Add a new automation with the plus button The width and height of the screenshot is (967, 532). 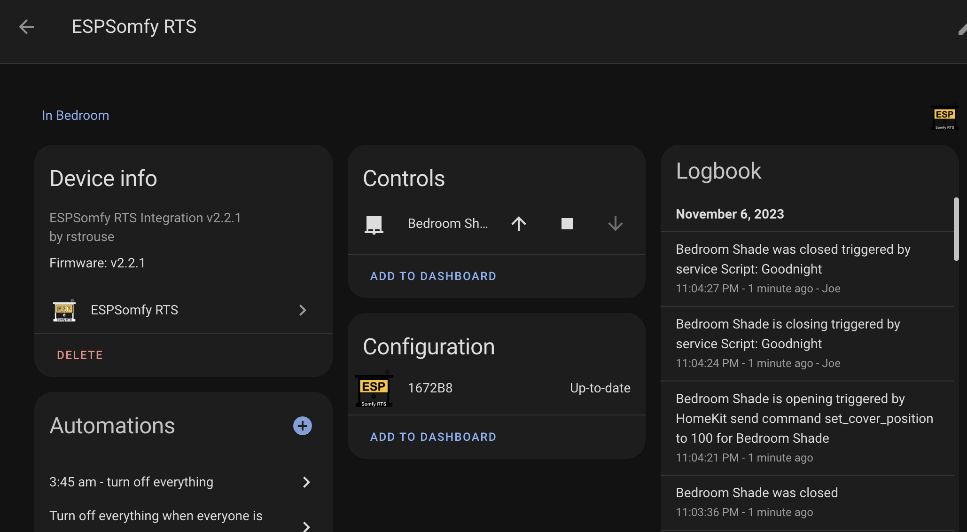tap(302, 426)
